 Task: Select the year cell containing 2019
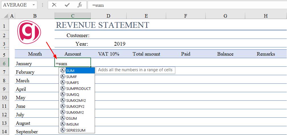119,44
